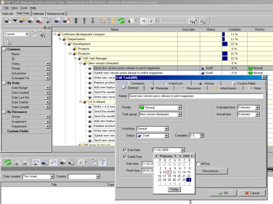Open the Workflow dropdown
Image resolution: width=273 pixels, height=204 pixels.
coord(166,129)
